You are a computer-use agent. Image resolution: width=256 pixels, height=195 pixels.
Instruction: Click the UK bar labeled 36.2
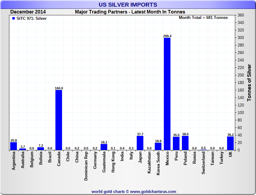(x=230, y=143)
